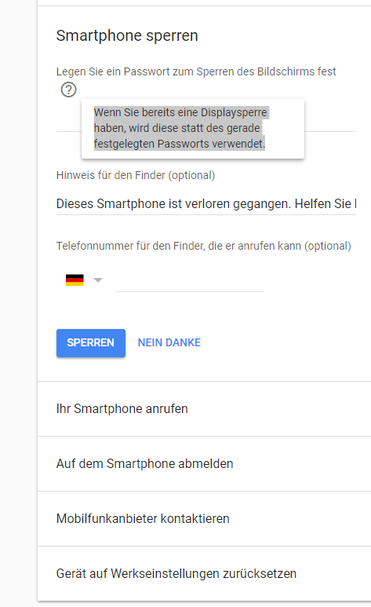This screenshot has height=607, width=371.
Task: Click the blue SPERREN button
Action: pyautogui.click(x=91, y=343)
